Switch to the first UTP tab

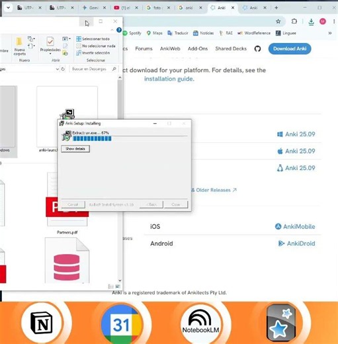(x=29, y=8)
